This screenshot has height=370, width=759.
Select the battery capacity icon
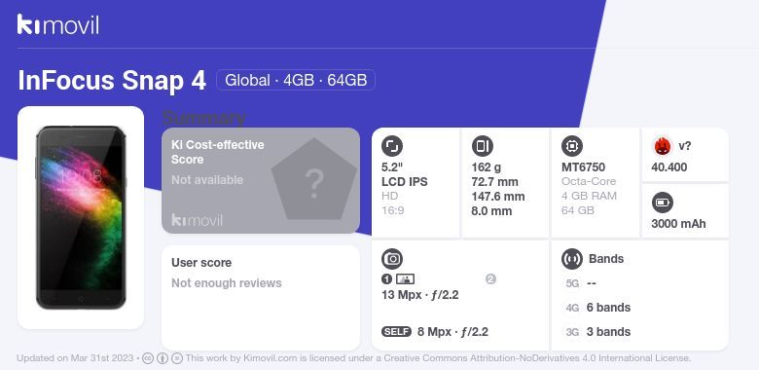[663, 203]
